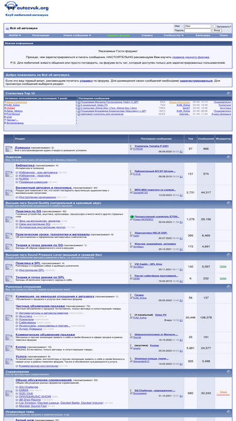The image size is (236, 421).
Task: Follow the зарегистрироваться link in welcome box
Action: 196,81
